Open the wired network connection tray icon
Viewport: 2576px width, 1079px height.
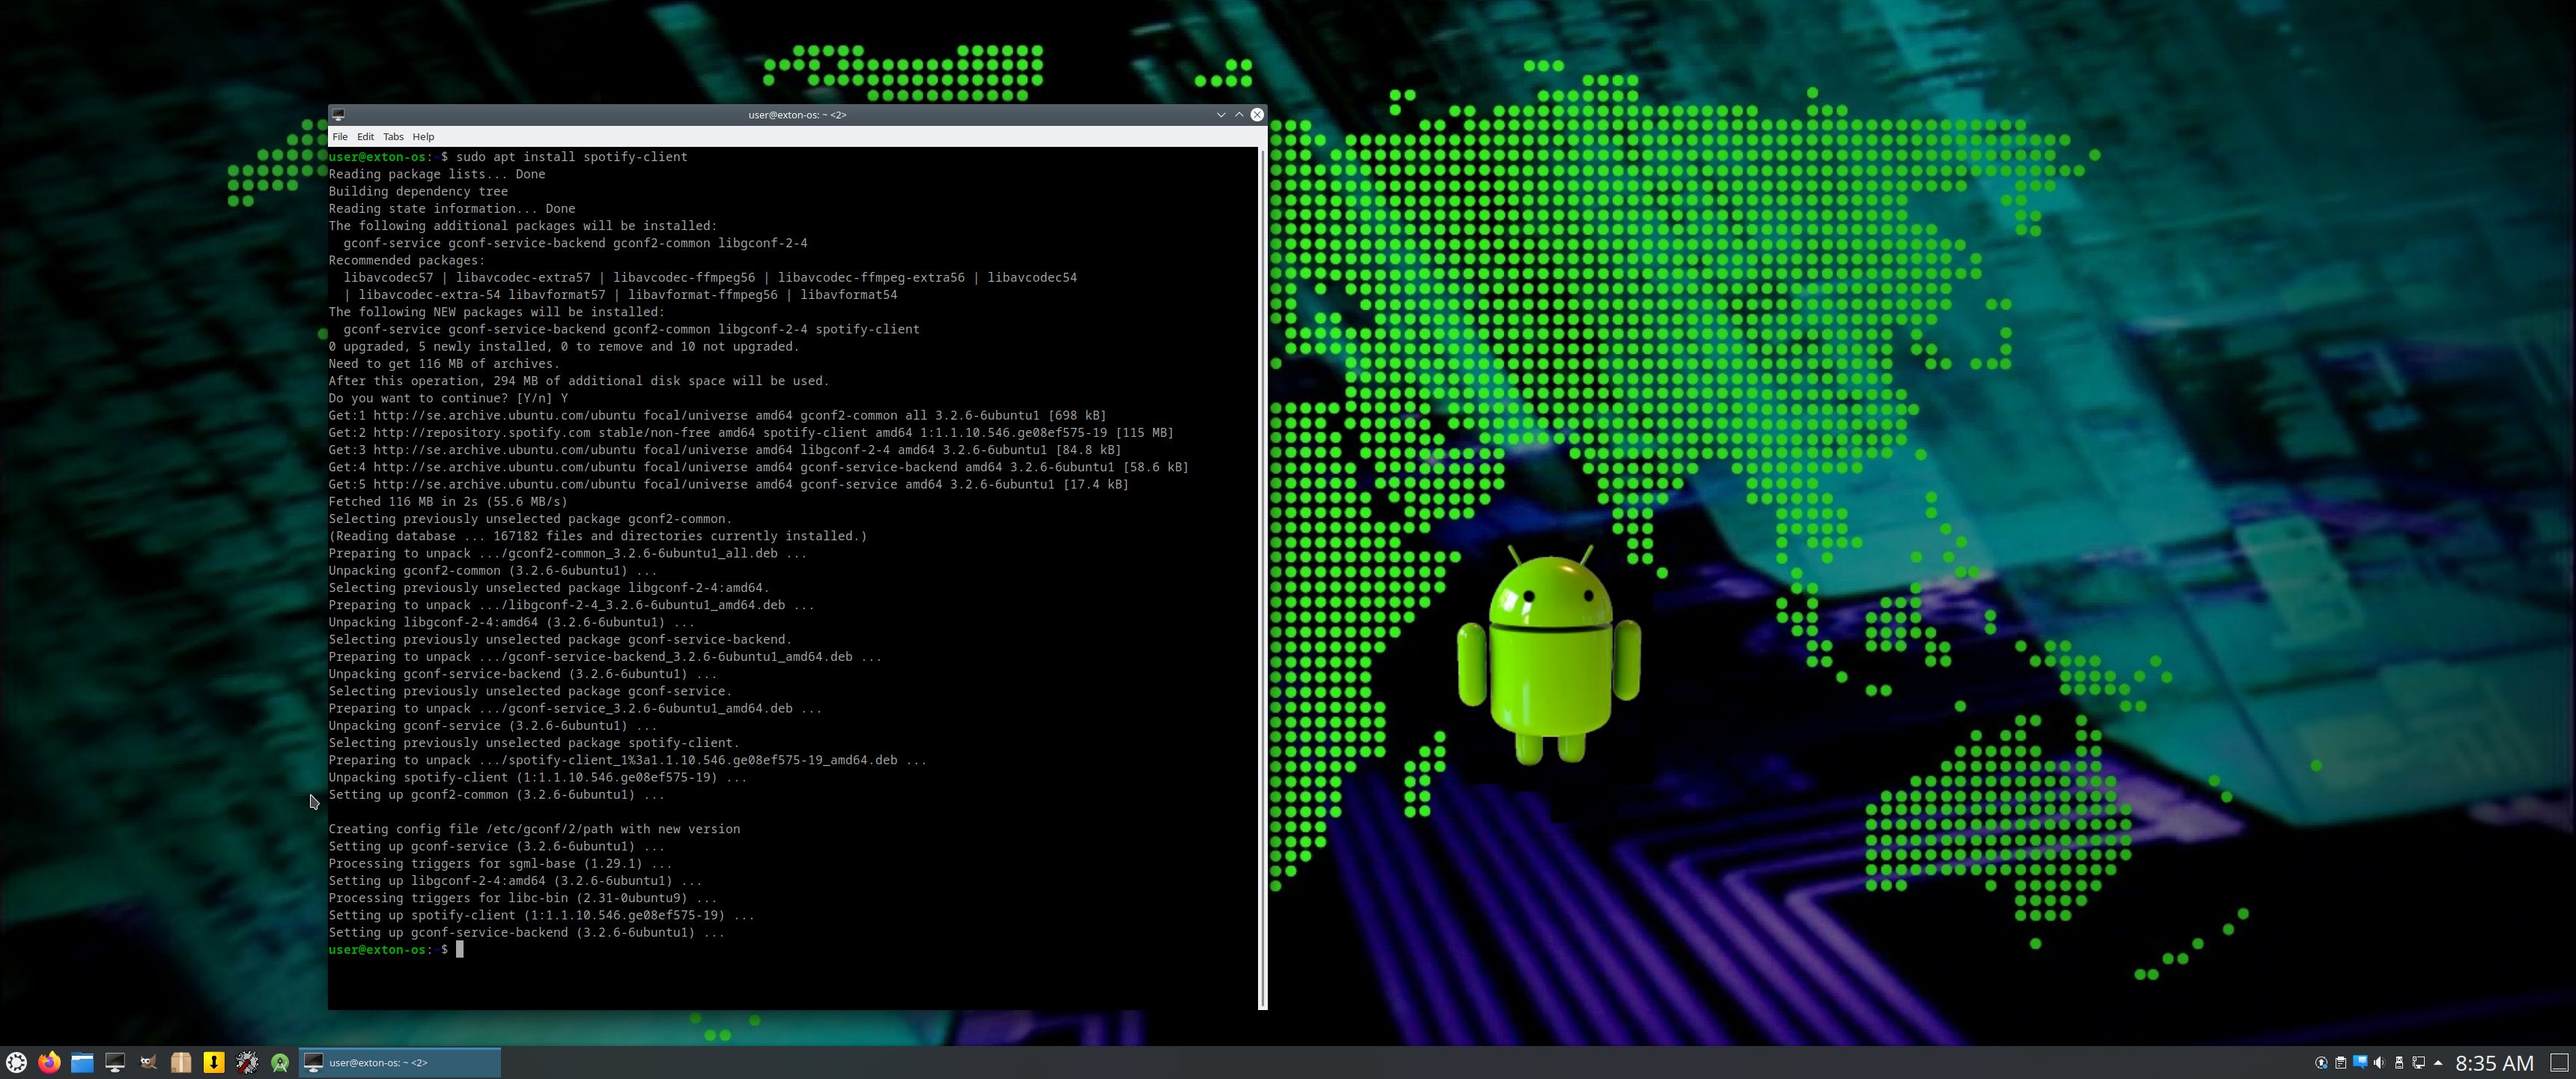tap(2418, 1062)
